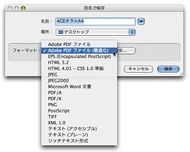
Task: Click the 保存 save button
Action: [168, 69]
